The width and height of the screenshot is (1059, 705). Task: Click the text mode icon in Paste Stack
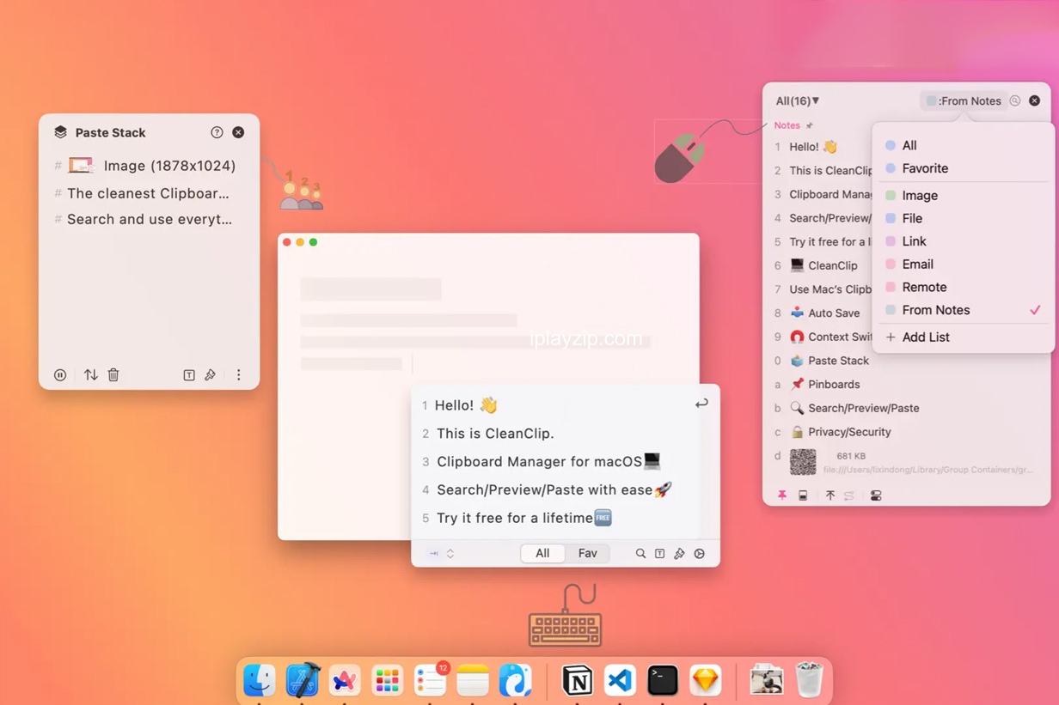(x=189, y=375)
